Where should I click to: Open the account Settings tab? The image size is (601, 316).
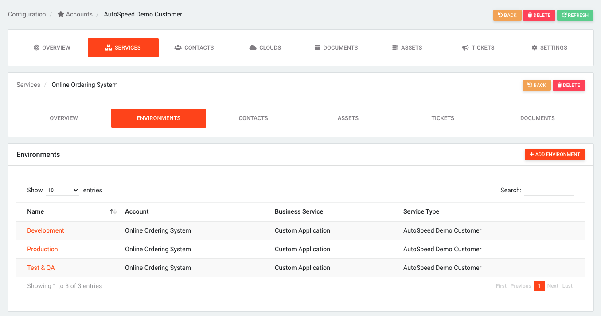pyautogui.click(x=549, y=47)
